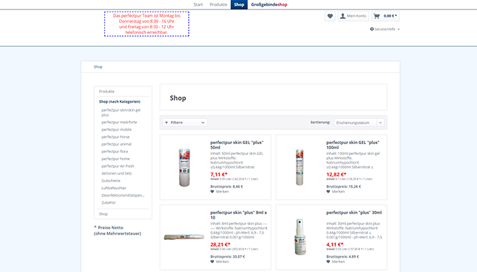Open title perfectpur skin "plus" 30ml

pyautogui.click(x=354, y=212)
